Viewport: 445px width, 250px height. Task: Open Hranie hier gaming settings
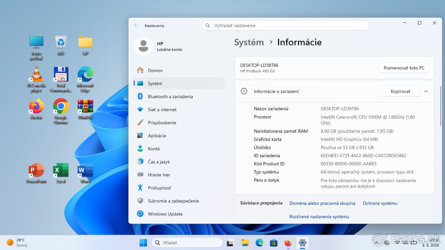(x=179, y=175)
